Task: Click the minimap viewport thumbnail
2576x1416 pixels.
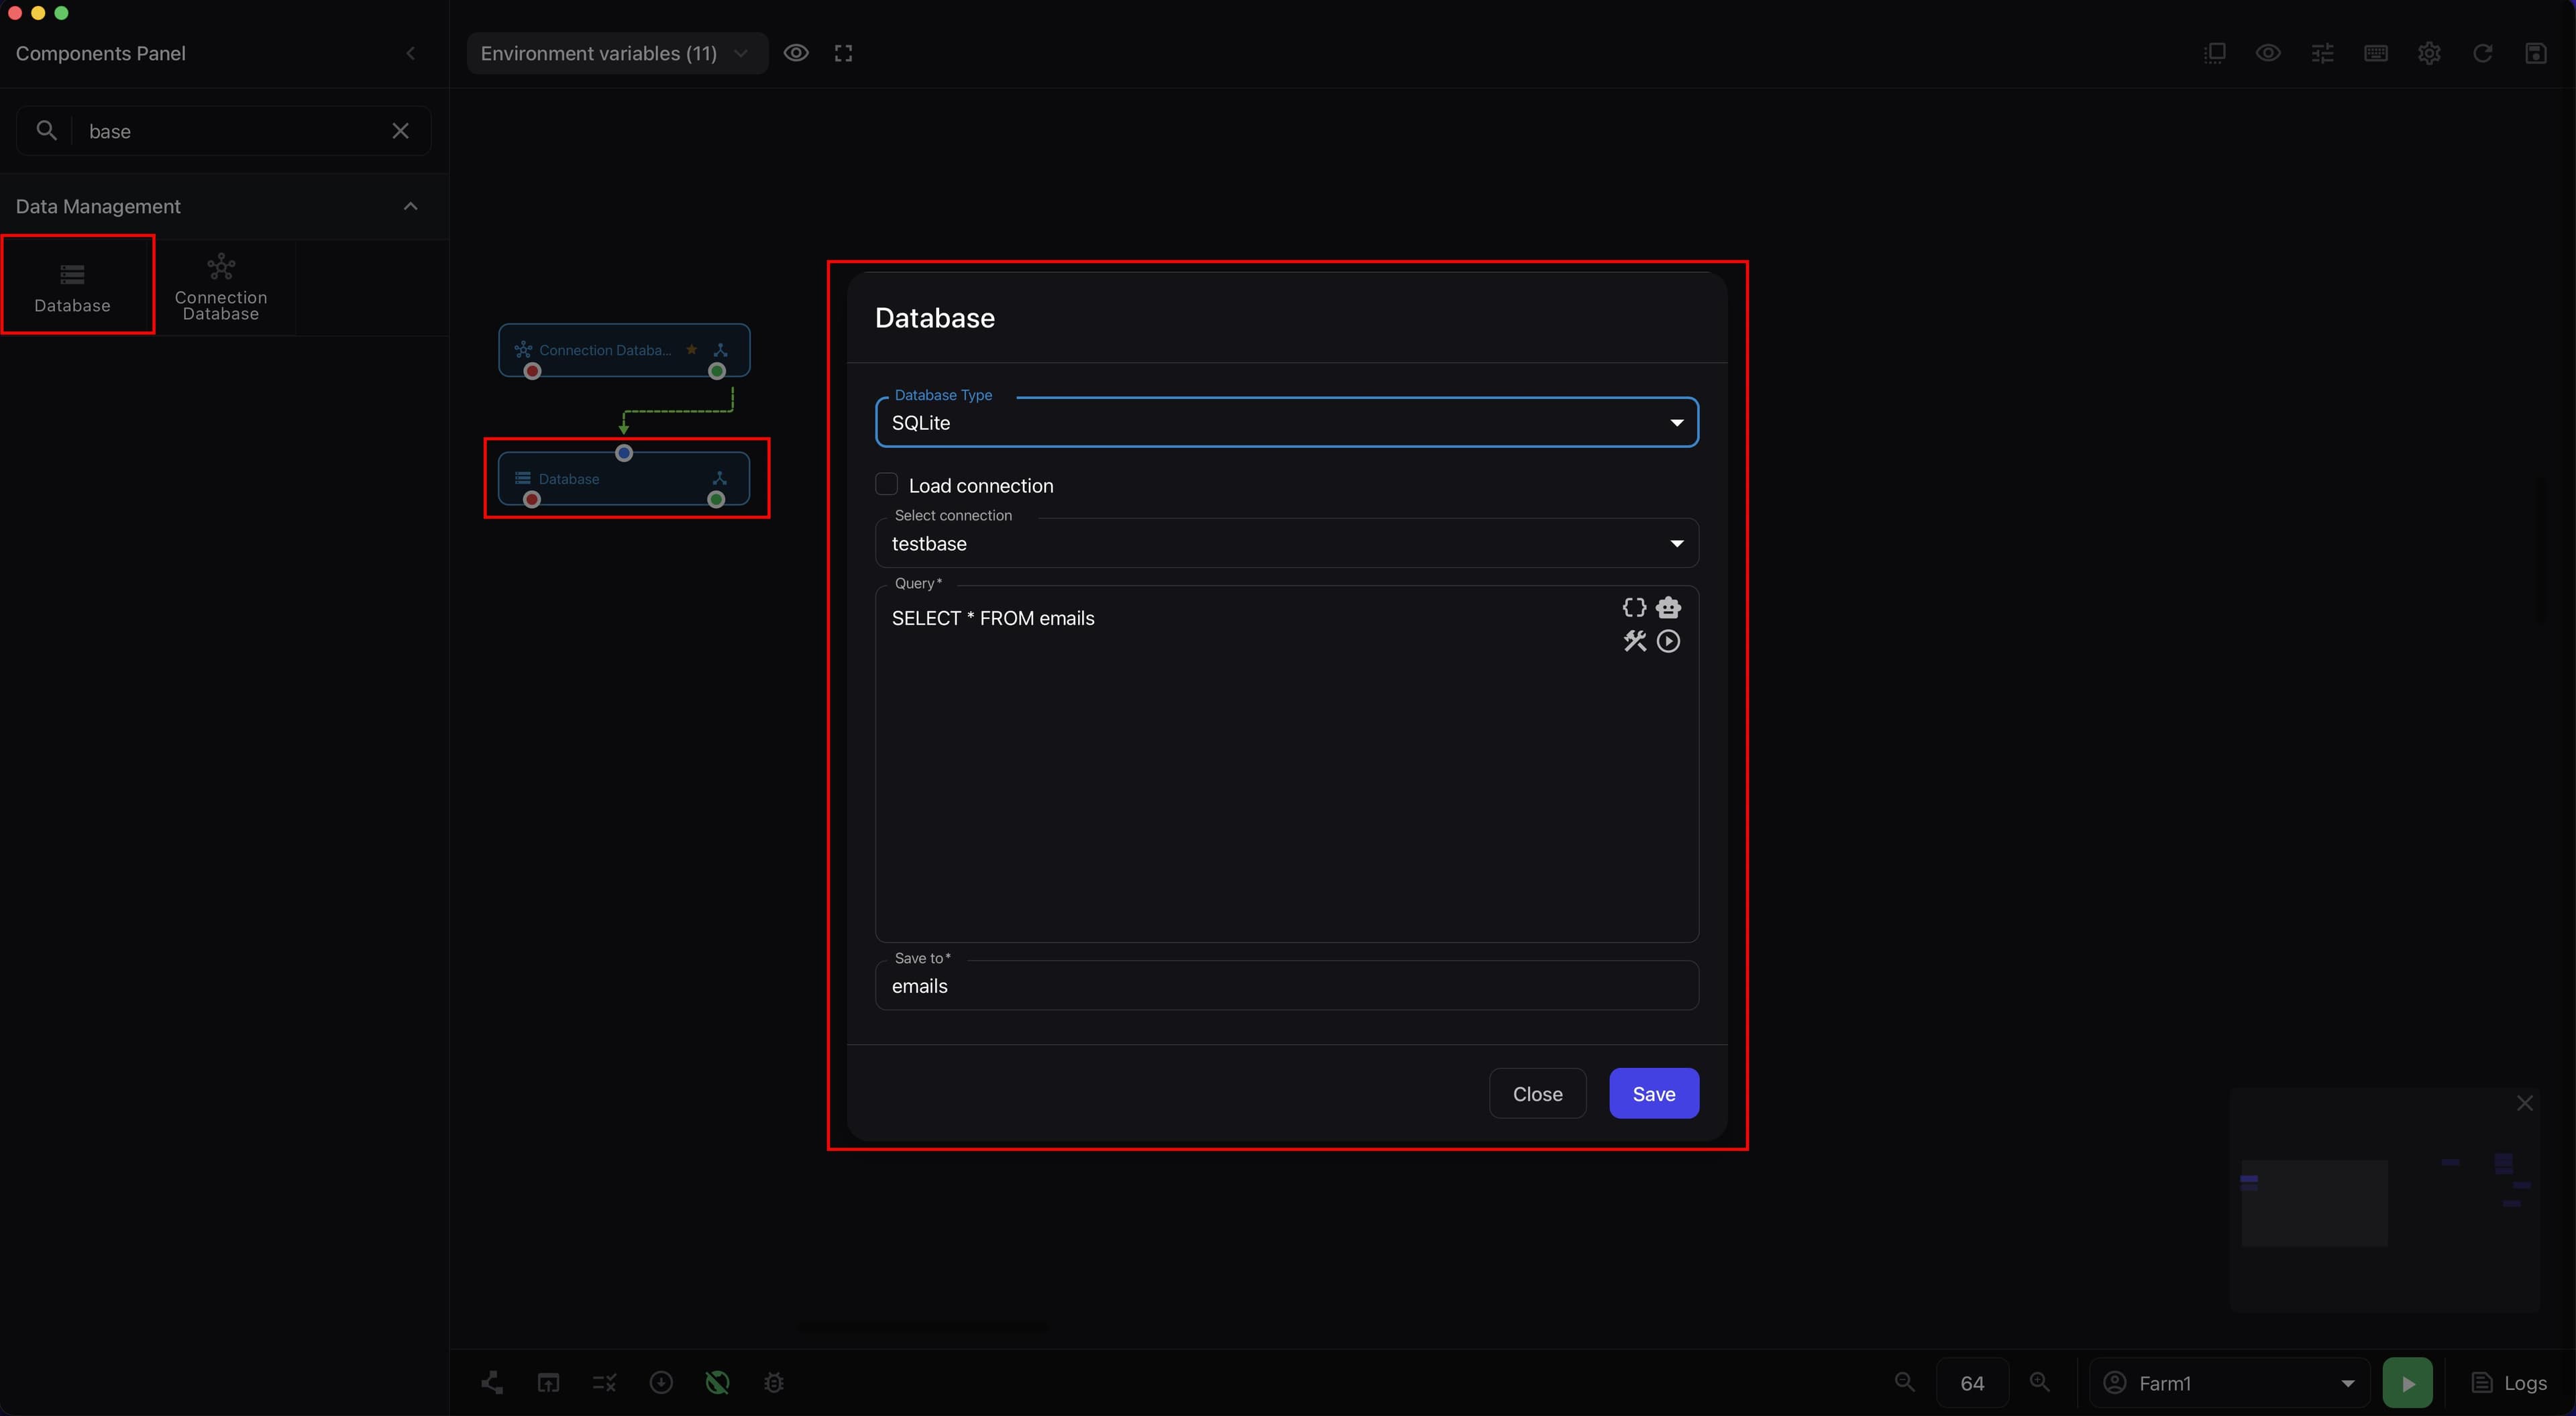Action: 2314,1203
